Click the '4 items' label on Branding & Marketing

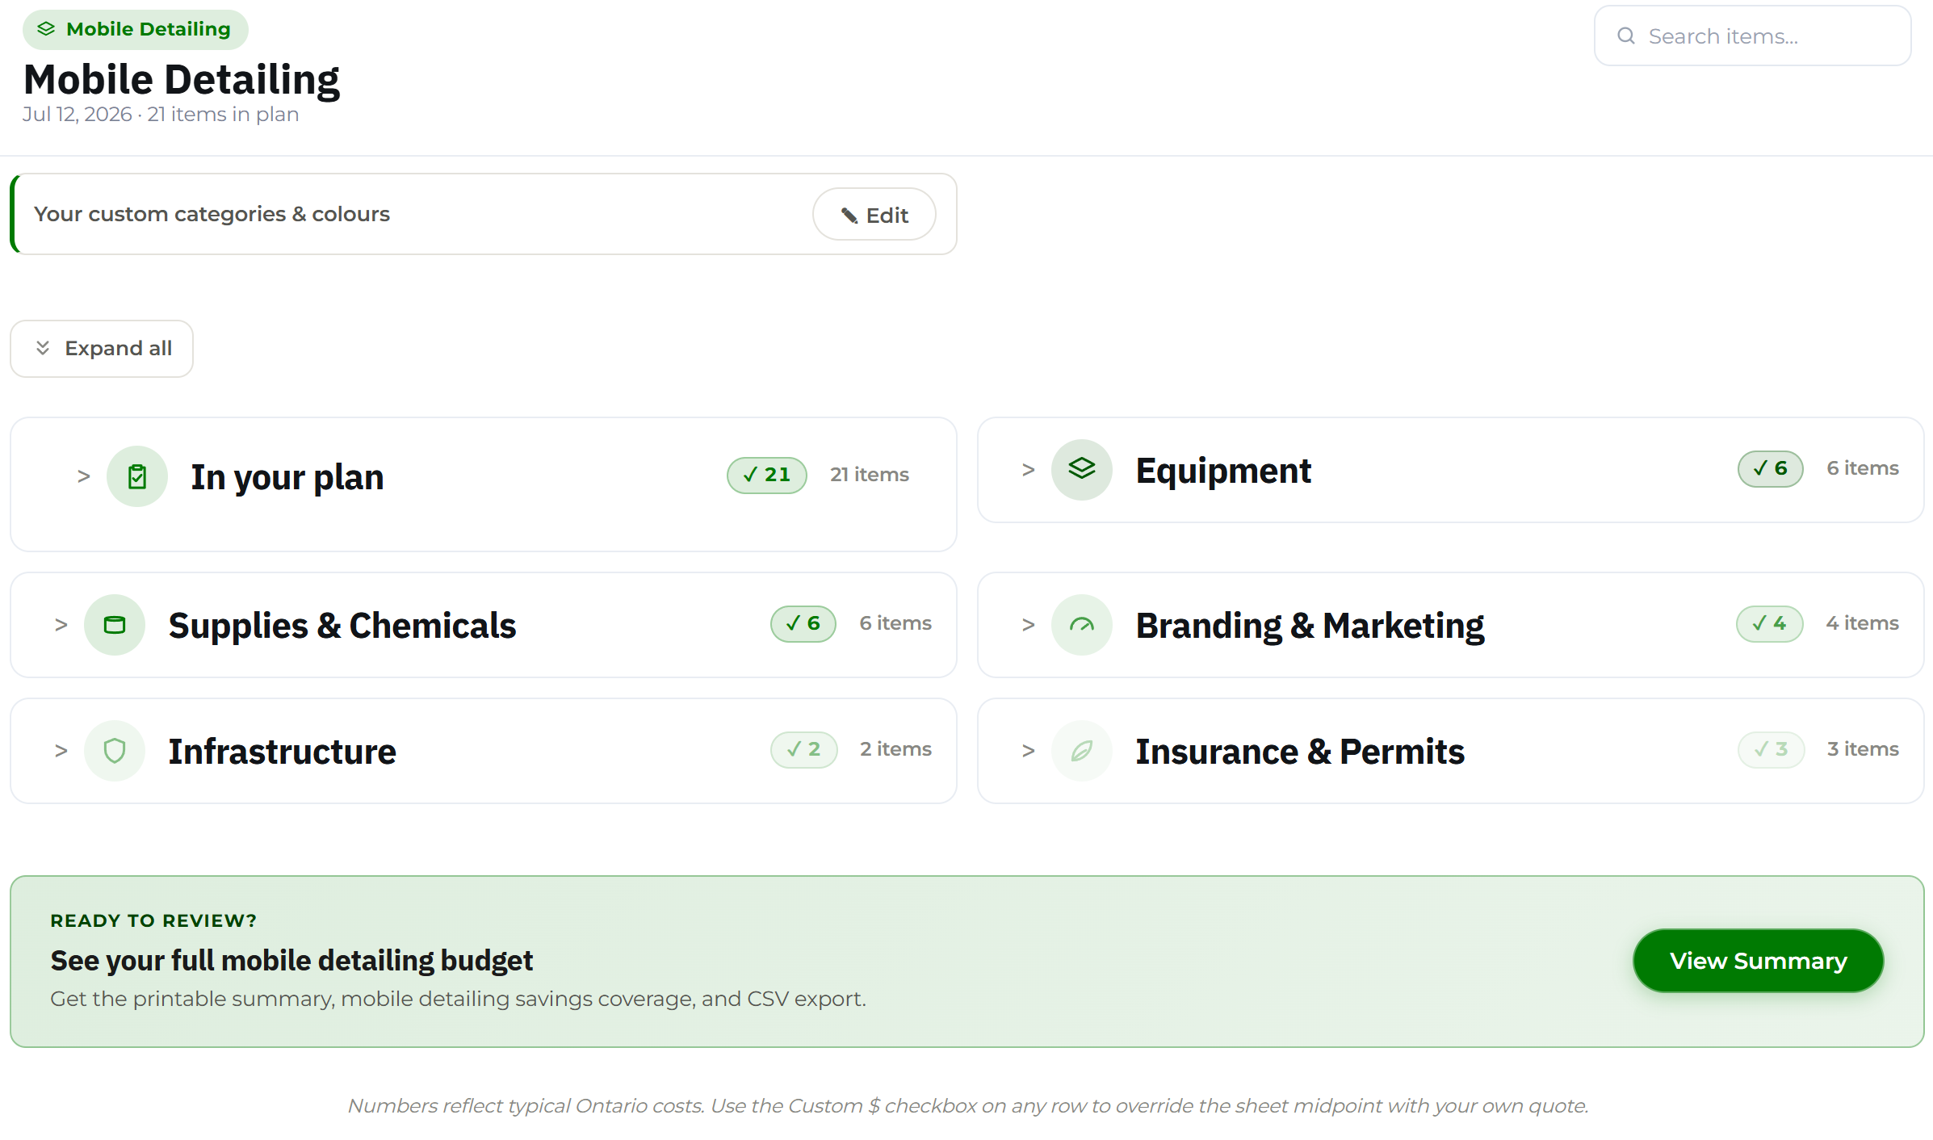(x=1863, y=623)
